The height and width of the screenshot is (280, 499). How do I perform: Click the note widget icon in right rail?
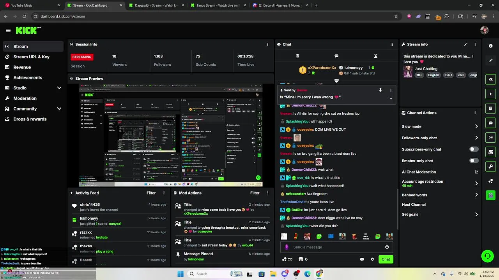[x=490, y=108]
